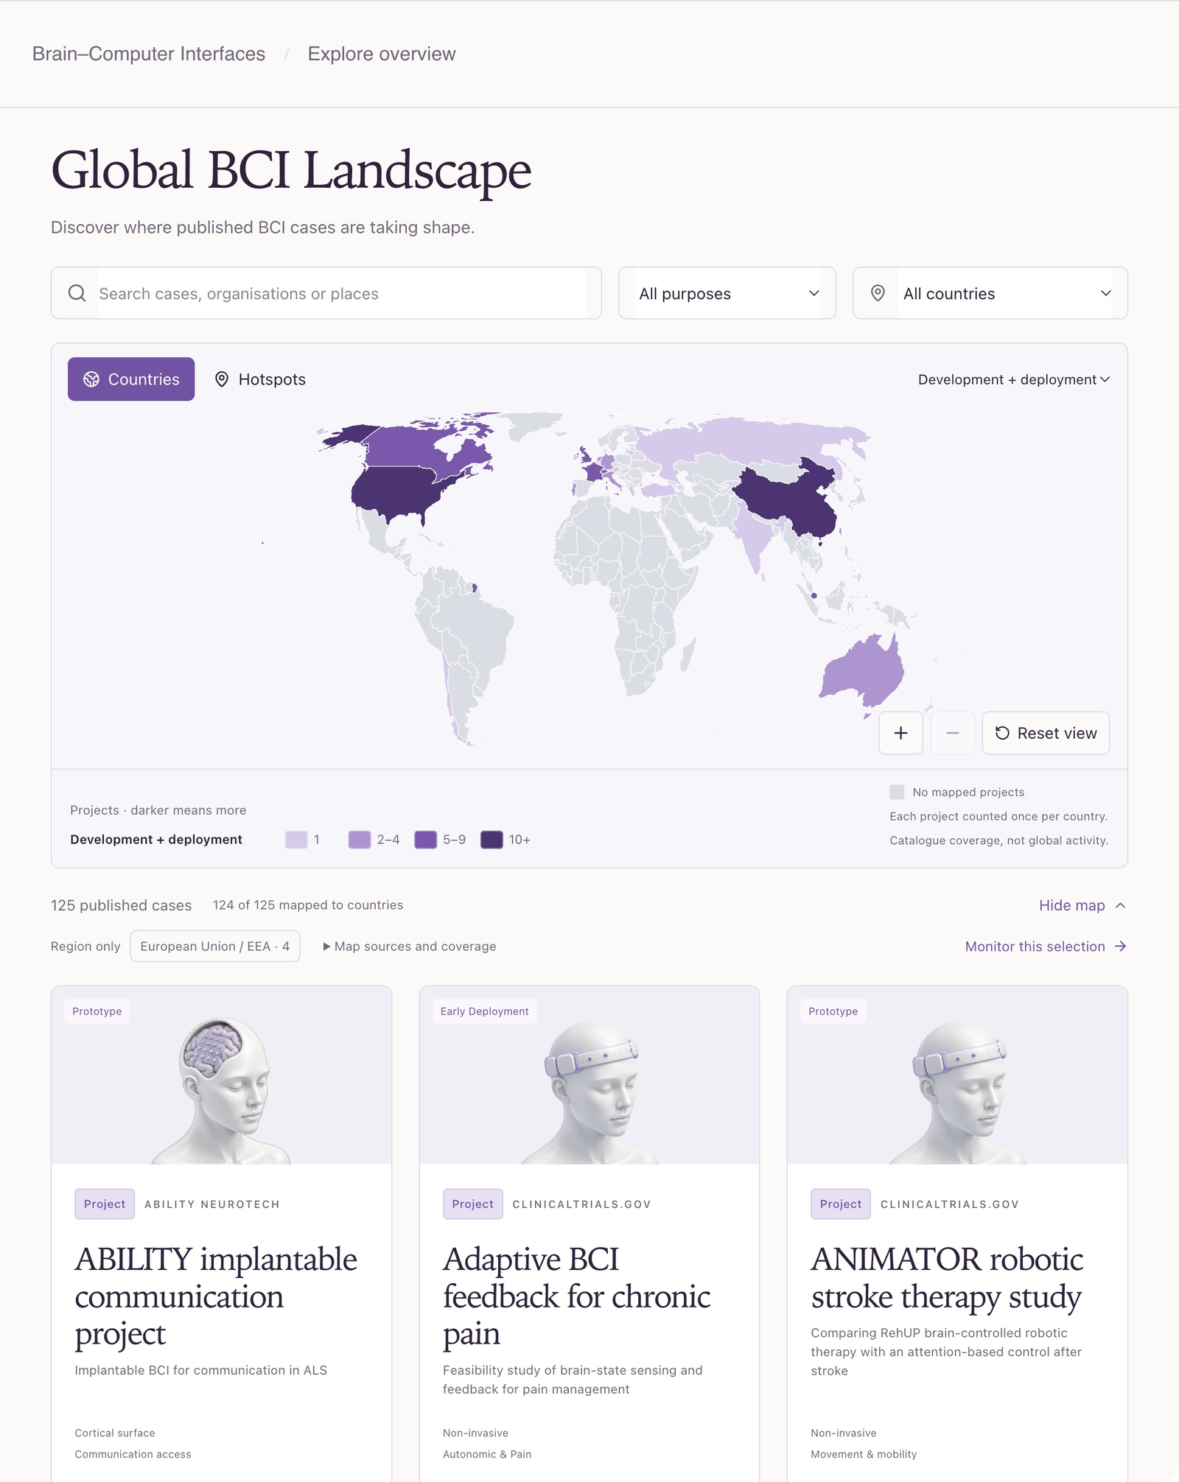
Task: Click the No mapped projects grey swatch
Action: 897,792
